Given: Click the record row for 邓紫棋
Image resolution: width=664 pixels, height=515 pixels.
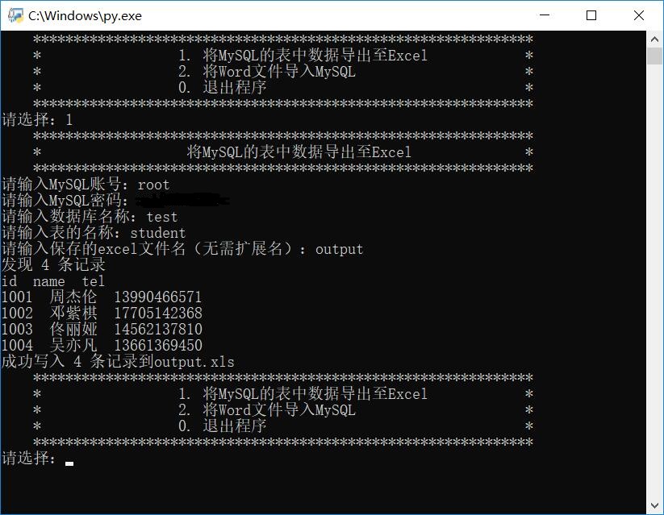Looking at the screenshot, I should (x=105, y=313).
